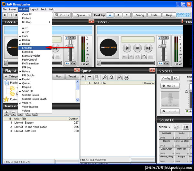Toggle Cue on Deck B
The width and height of the screenshot is (194, 171).
tap(166, 63)
